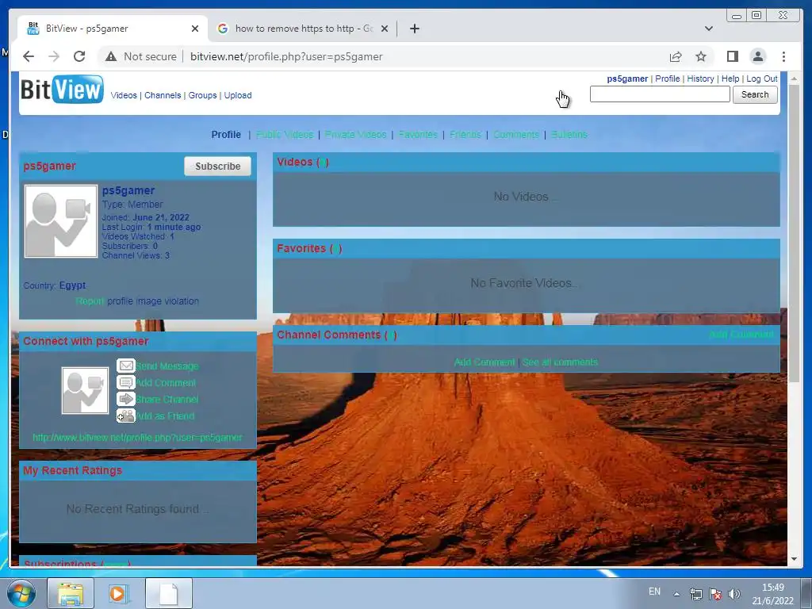The height and width of the screenshot is (609, 812).
Task: Click the ps5gamer username link in header
Action: pos(627,79)
